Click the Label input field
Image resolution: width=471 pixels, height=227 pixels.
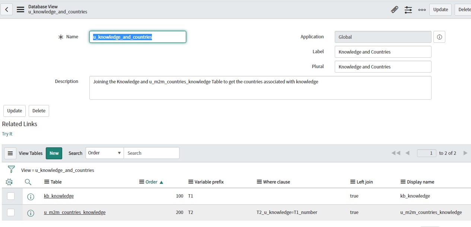(383, 52)
